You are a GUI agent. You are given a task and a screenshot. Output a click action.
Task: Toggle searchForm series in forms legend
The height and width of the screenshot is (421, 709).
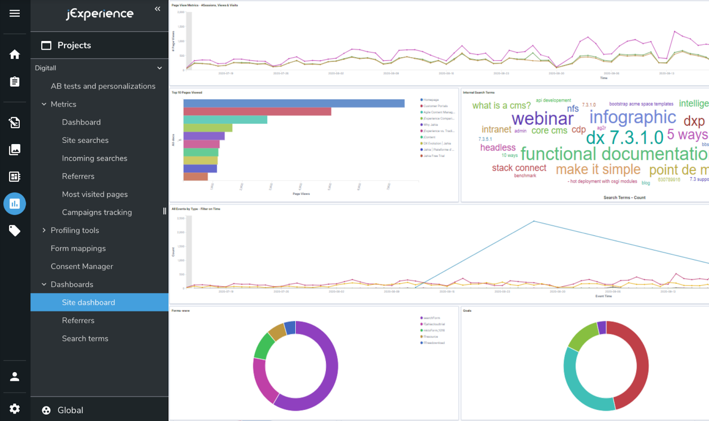click(x=431, y=318)
